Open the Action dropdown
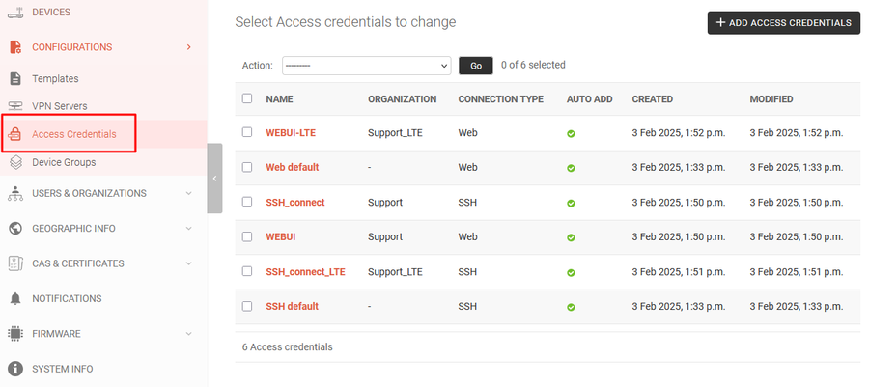Viewport: 869px width, 387px height. [x=366, y=66]
